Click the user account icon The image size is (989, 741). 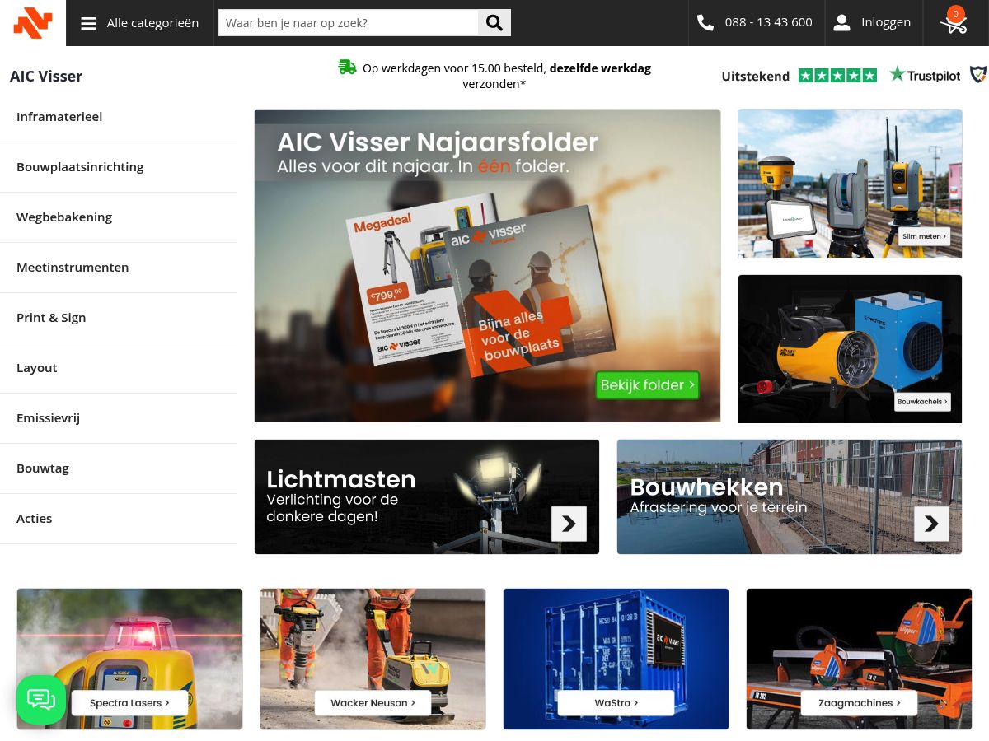841,23
